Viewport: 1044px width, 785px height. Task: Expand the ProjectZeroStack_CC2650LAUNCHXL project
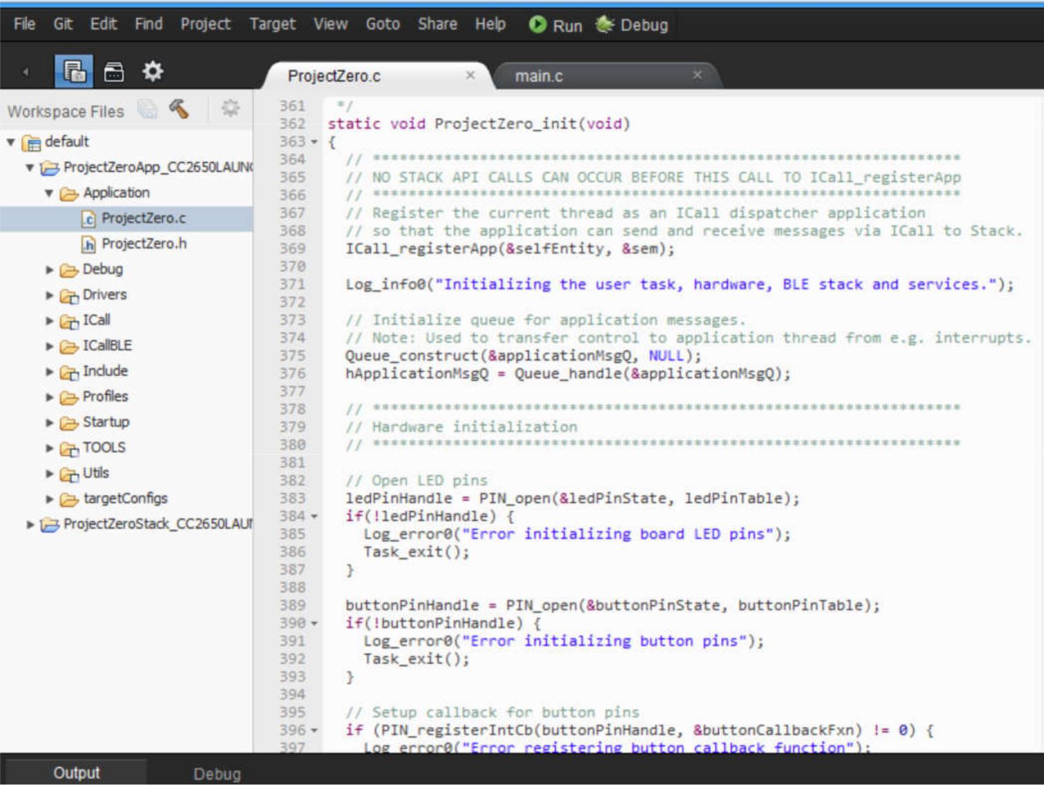(30, 524)
